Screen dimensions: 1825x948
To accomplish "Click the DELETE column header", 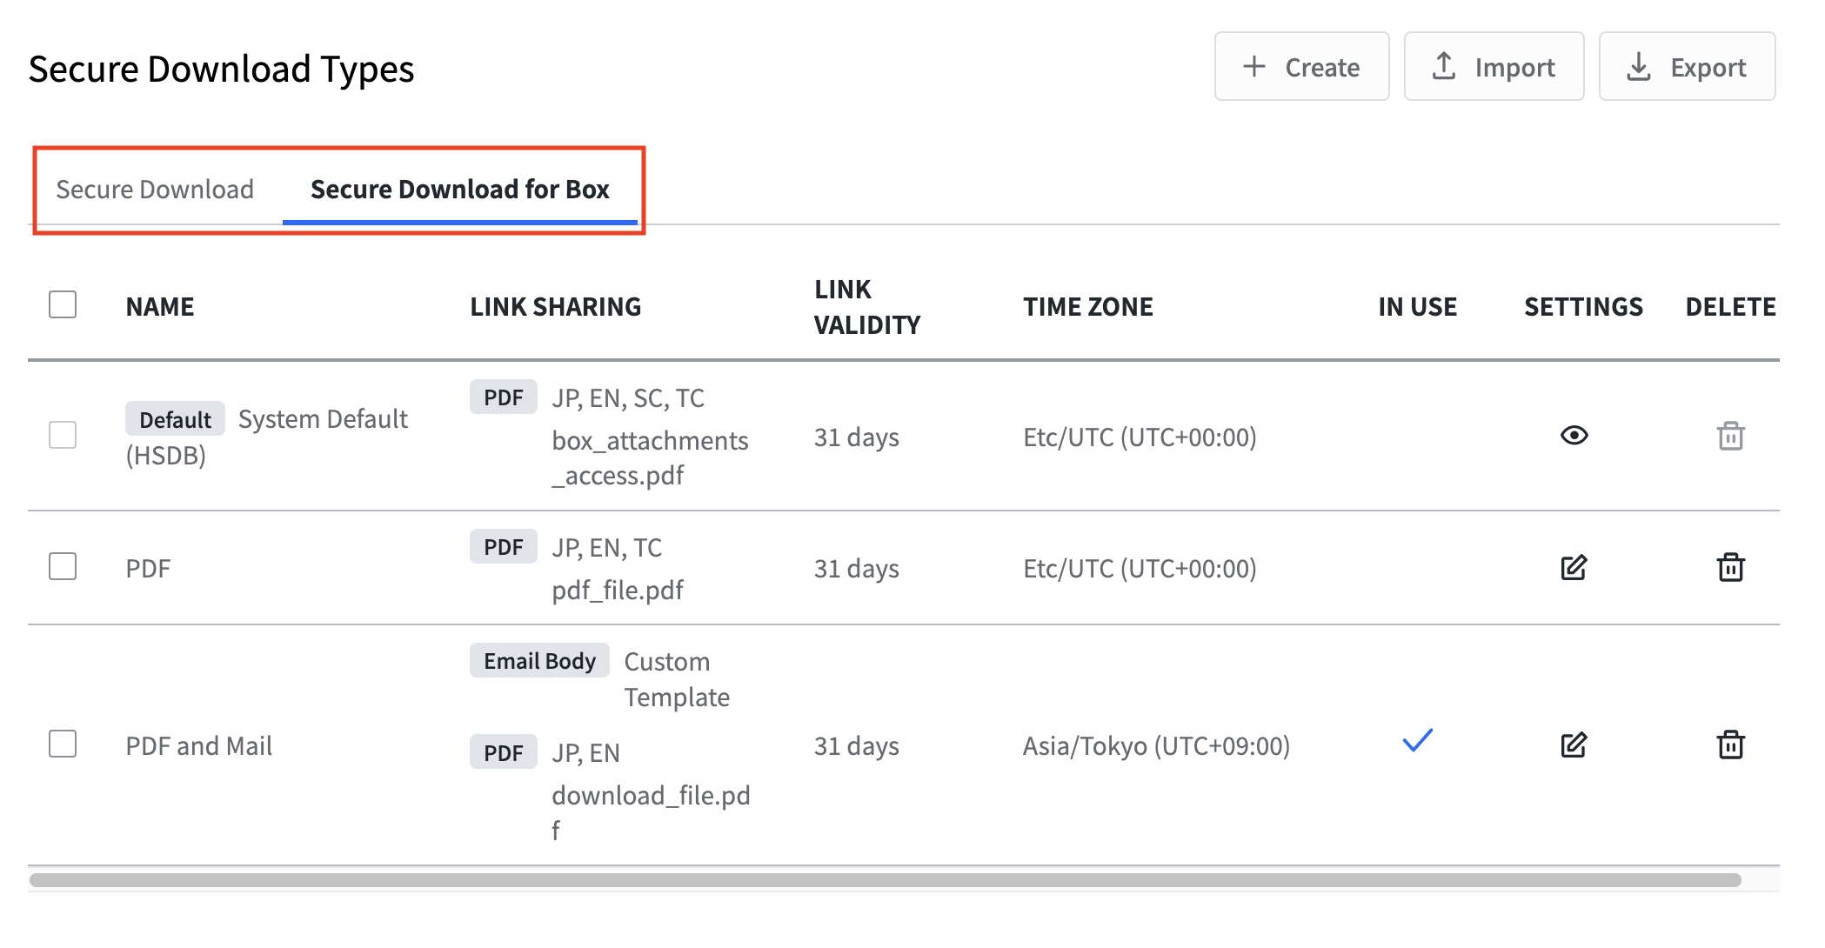I will point(1730,307).
